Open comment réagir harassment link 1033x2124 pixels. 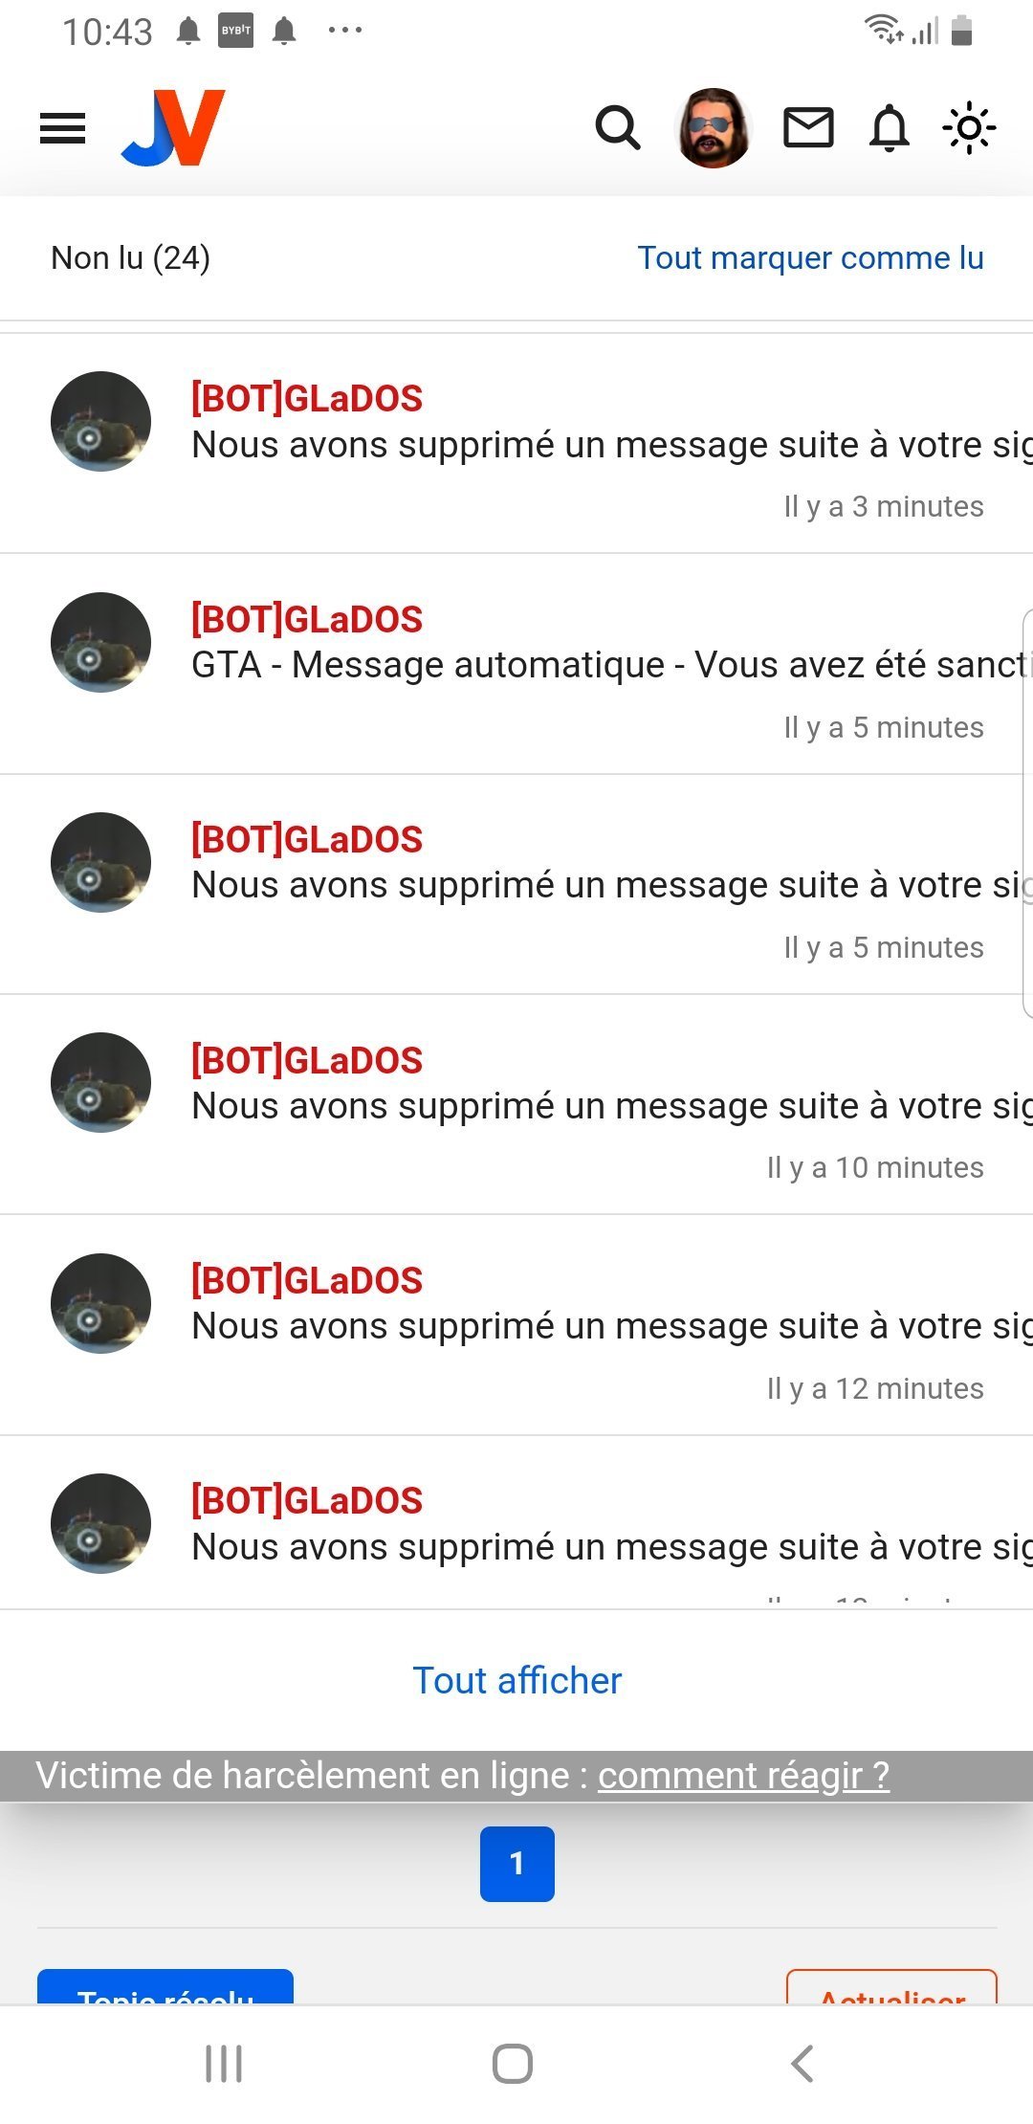click(x=744, y=1776)
